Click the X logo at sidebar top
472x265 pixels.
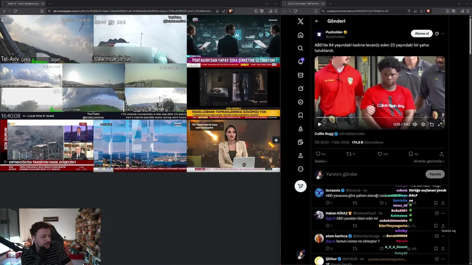click(301, 21)
